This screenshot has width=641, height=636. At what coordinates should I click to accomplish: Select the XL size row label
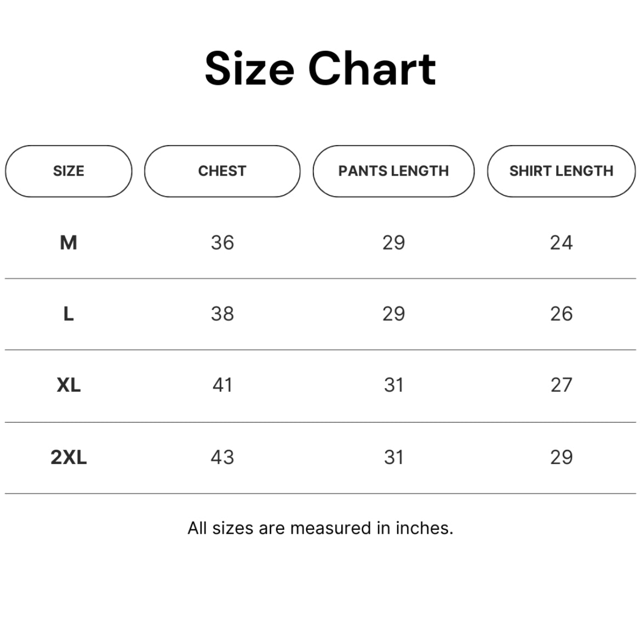click(68, 385)
